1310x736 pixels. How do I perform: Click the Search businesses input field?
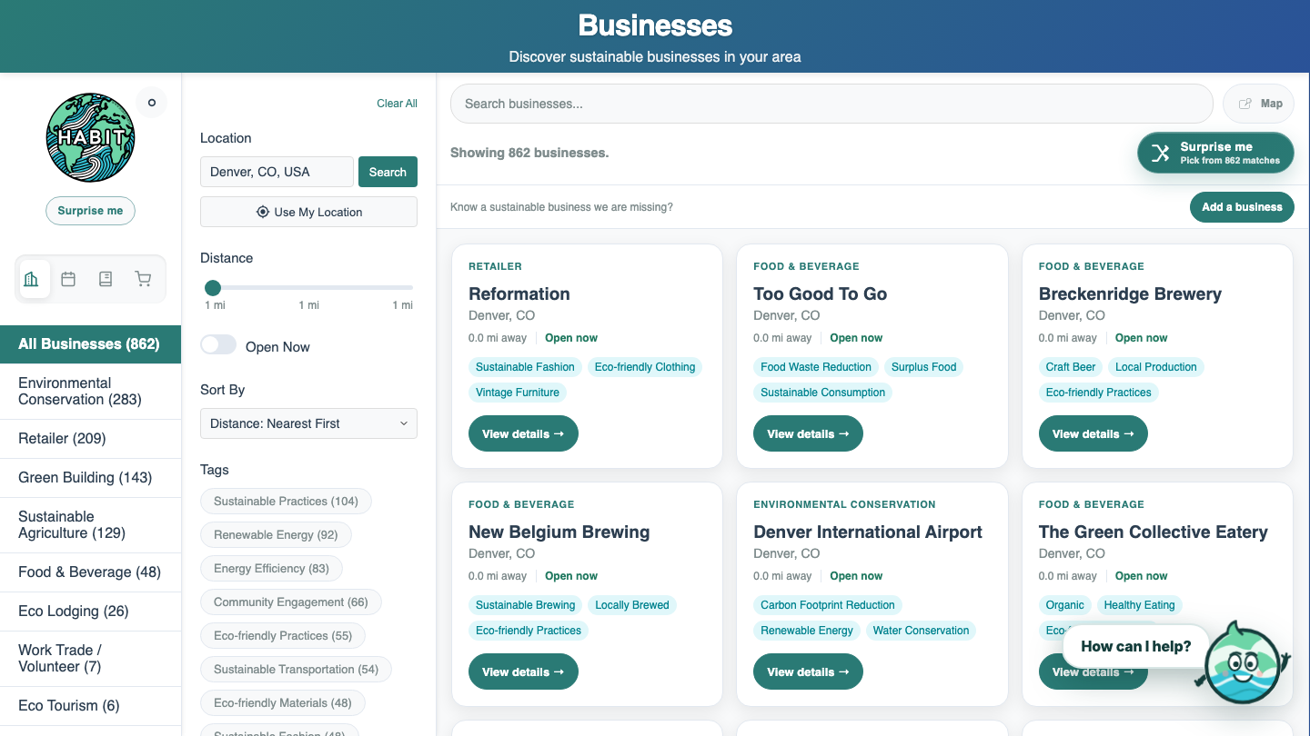coord(831,104)
